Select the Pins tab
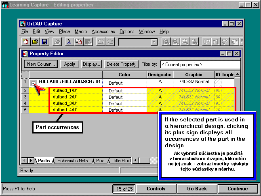The image size is (261, 196). (100, 161)
